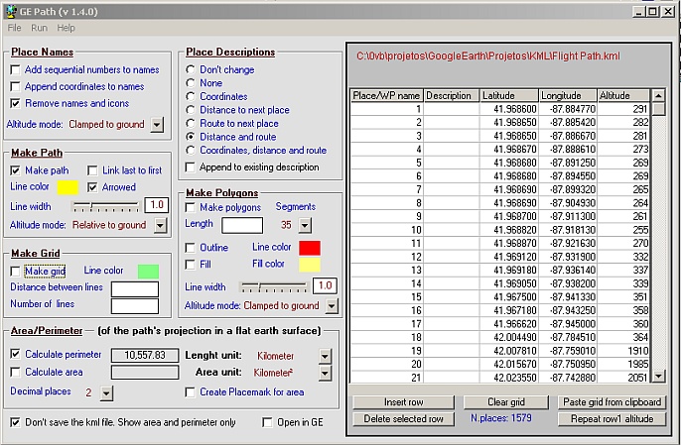Image resolution: width=681 pixels, height=445 pixels.
Task: Click the Flight Path.kml file path link
Action: pyautogui.click(x=488, y=56)
